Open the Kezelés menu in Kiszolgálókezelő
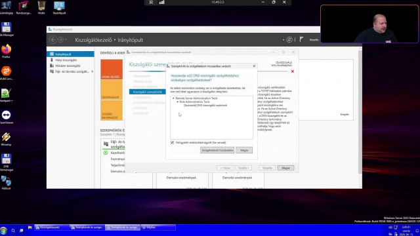The image size is (420, 236). coord(314,40)
